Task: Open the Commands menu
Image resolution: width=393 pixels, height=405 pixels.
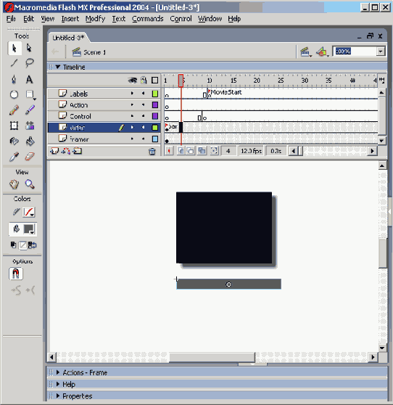Action: [148, 19]
